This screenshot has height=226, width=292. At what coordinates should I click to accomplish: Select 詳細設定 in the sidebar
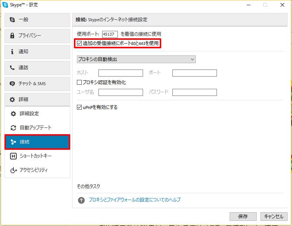pyautogui.click(x=37, y=114)
